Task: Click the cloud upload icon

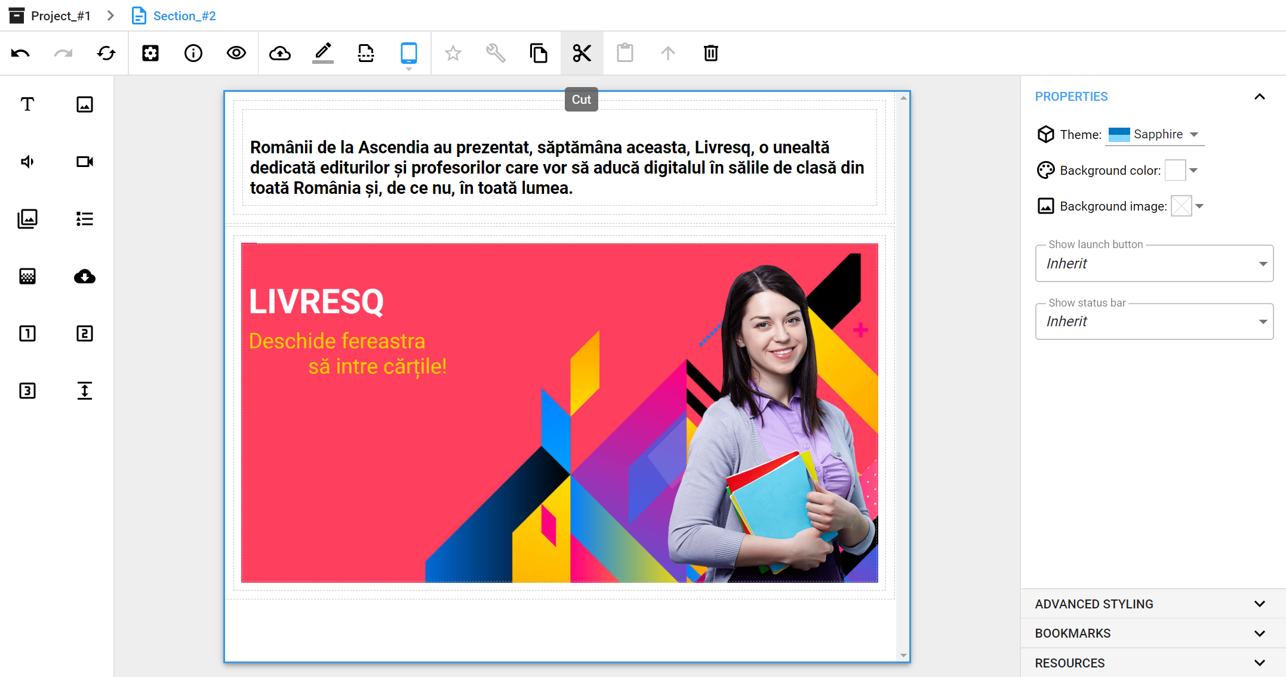Action: 279,53
